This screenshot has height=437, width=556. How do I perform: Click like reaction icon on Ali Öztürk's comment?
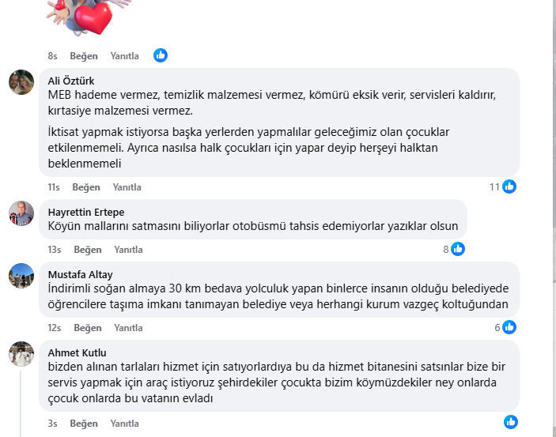click(x=509, y=186)
